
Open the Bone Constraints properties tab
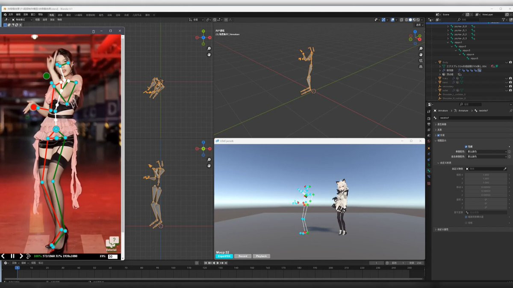pos(429,176)
